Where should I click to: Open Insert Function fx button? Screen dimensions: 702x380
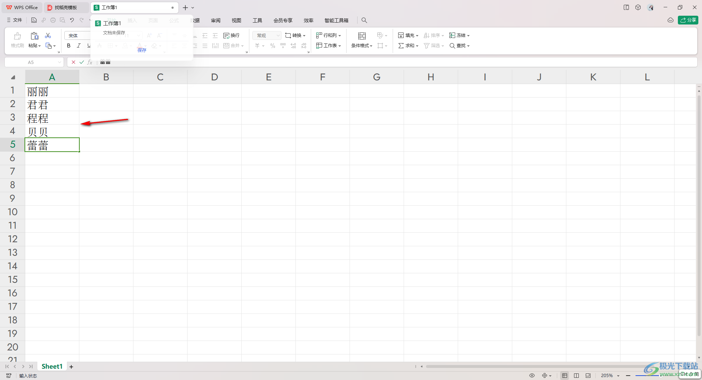(x=90, y=62)
